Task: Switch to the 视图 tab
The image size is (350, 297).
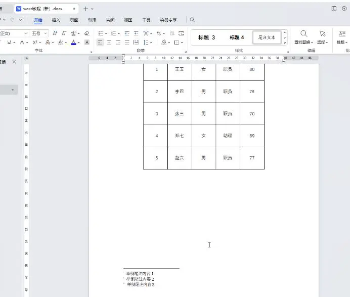Action: click(x=128, y=20)
